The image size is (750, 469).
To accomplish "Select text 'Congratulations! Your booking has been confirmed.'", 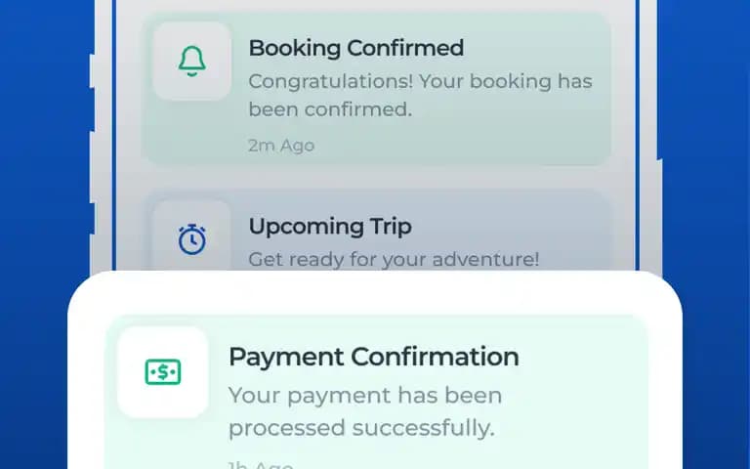I will tap(421, 95).
